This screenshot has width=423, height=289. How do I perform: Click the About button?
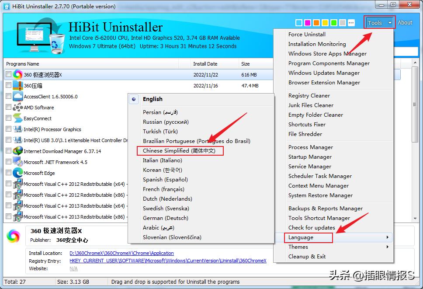click(x=405, y=22)
